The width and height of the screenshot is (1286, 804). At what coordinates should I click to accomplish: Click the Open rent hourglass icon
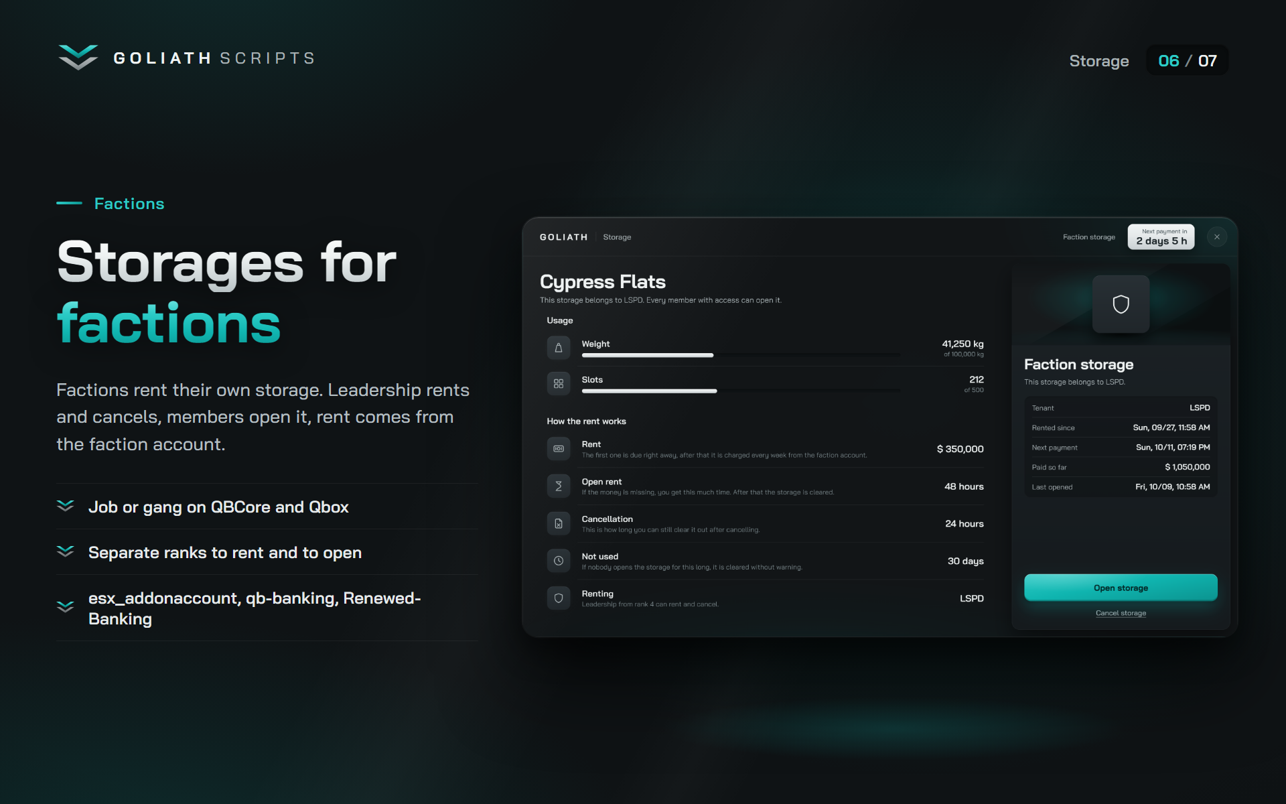[x=559, y=486]
